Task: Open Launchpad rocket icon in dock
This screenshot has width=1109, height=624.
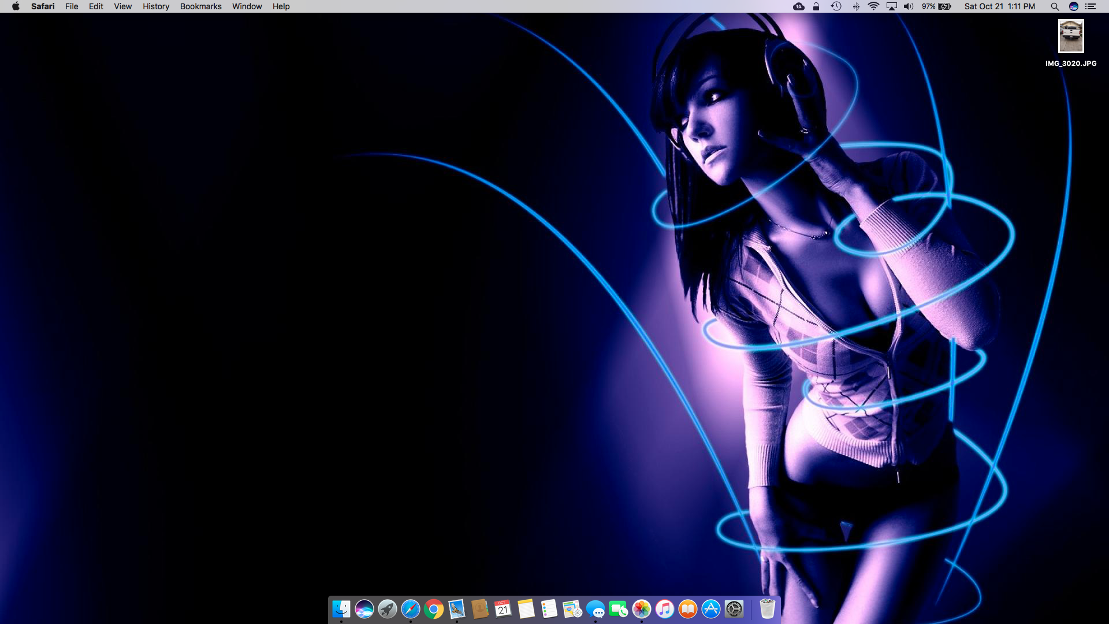Action: coord(388,608)
